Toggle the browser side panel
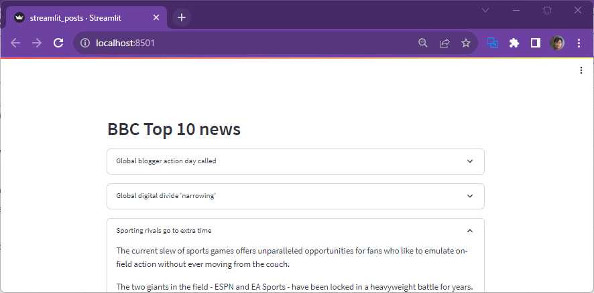The height and width of the screenshot is (293, 594). tap(535, 43)
